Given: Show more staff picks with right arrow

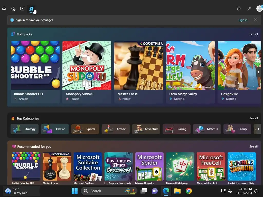Looking at the screenshot, I should point(259,72).
